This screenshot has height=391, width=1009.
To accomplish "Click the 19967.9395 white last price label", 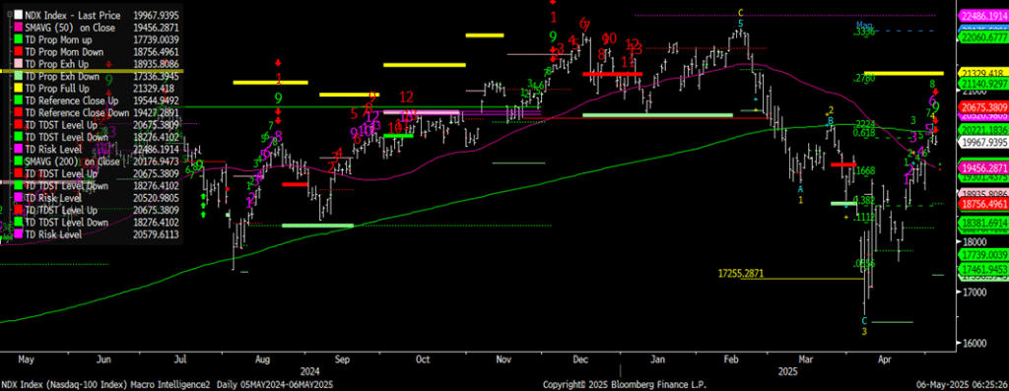I will point(982,142).
